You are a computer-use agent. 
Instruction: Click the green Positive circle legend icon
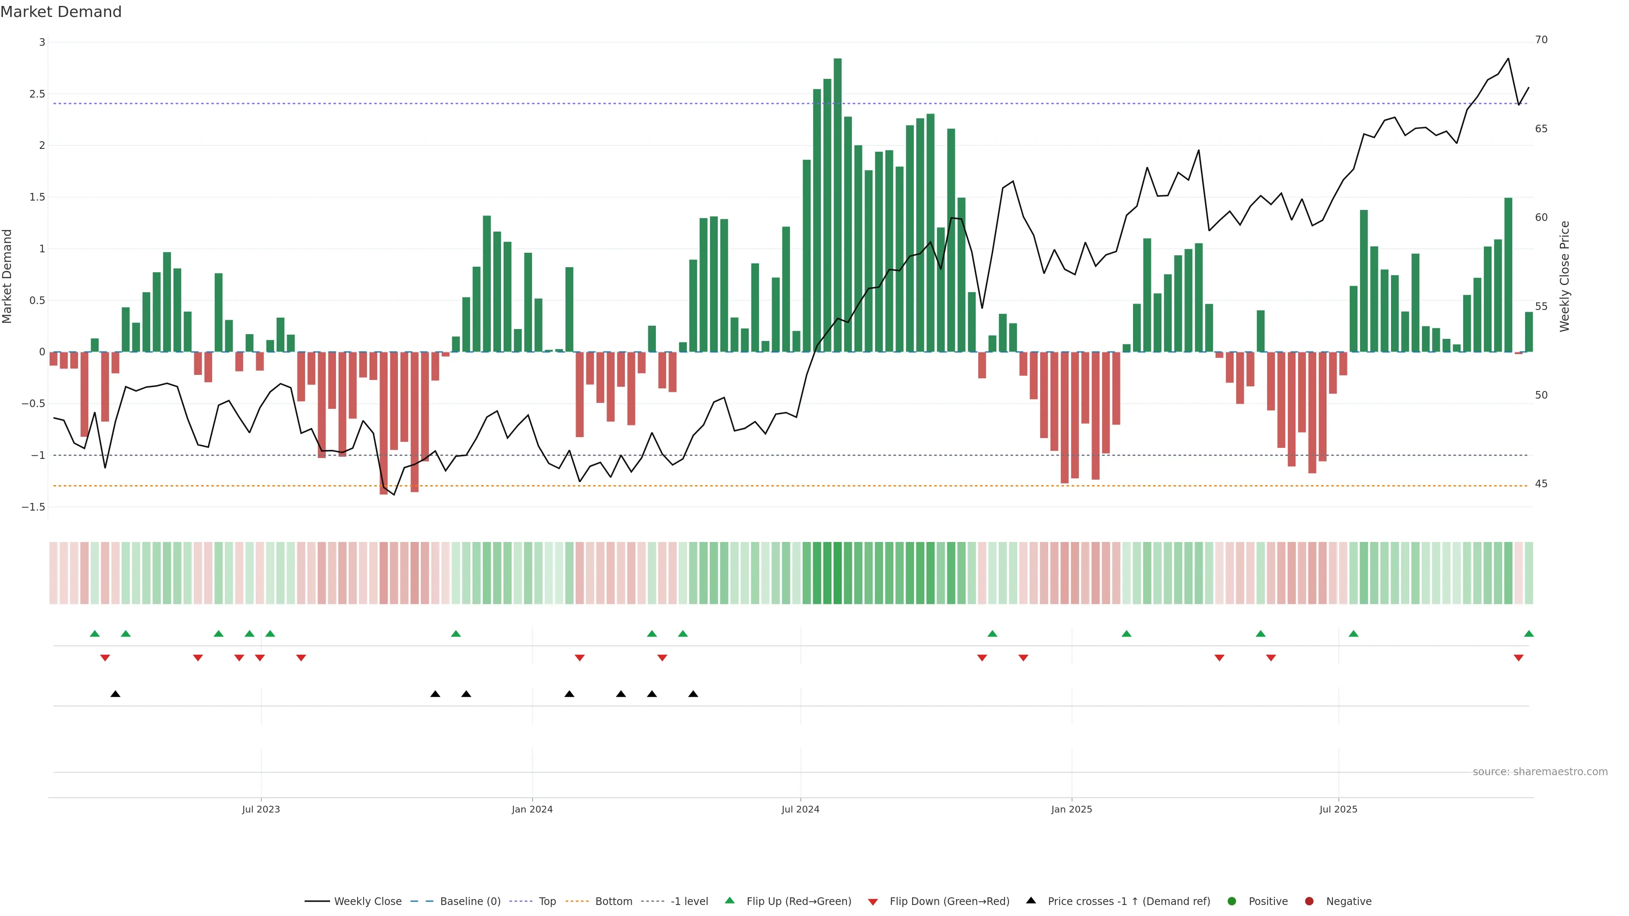pos(1231,901)
